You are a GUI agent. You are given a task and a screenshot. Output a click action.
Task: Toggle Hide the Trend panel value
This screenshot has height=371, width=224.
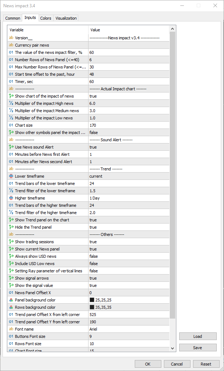click(129, 227)
